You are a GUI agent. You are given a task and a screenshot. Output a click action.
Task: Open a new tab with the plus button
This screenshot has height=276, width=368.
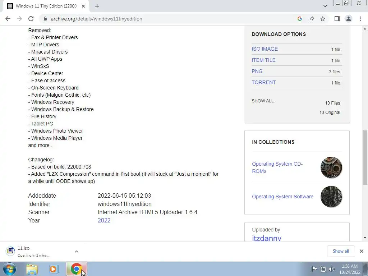[x=97, y=6]
